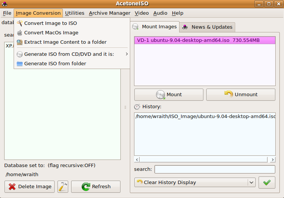Click the Delete Image button

pyautogui.click(x=30, y=187)
